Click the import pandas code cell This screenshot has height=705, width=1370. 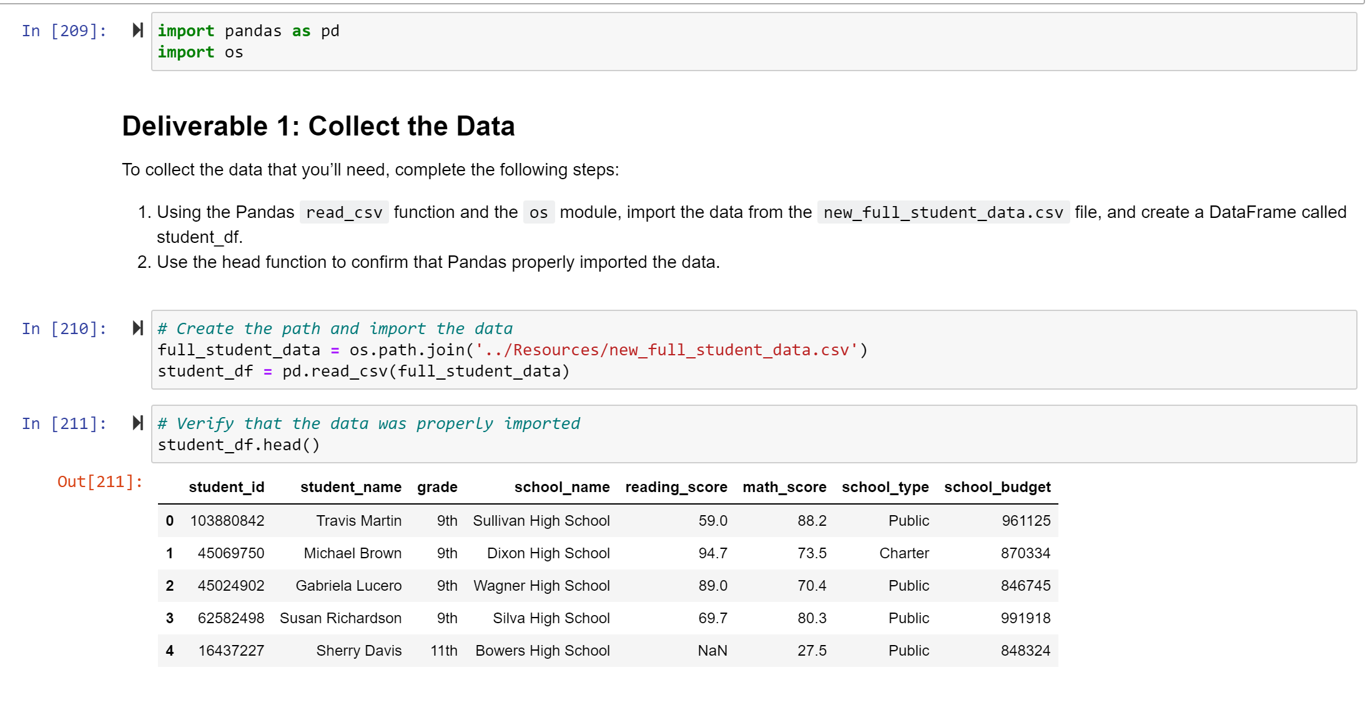coord(754,42)
